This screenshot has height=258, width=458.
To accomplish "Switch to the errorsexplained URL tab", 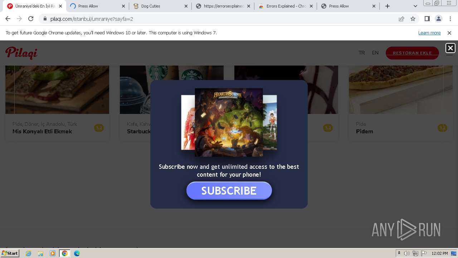I will click(x=223, y=6).
